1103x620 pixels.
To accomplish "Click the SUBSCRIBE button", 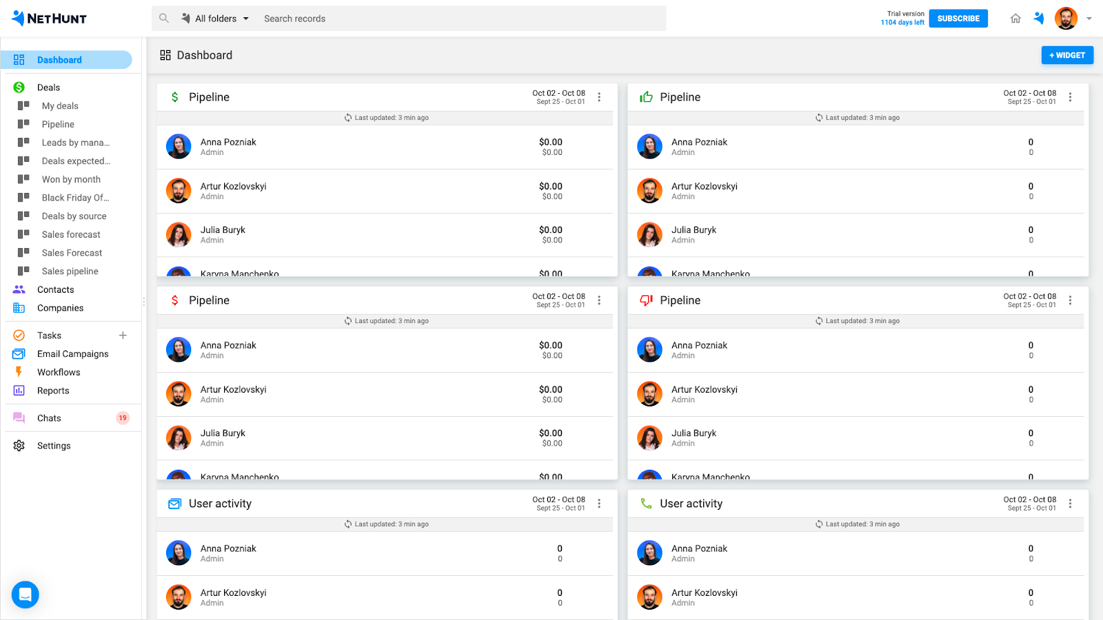I will point(958,19).
